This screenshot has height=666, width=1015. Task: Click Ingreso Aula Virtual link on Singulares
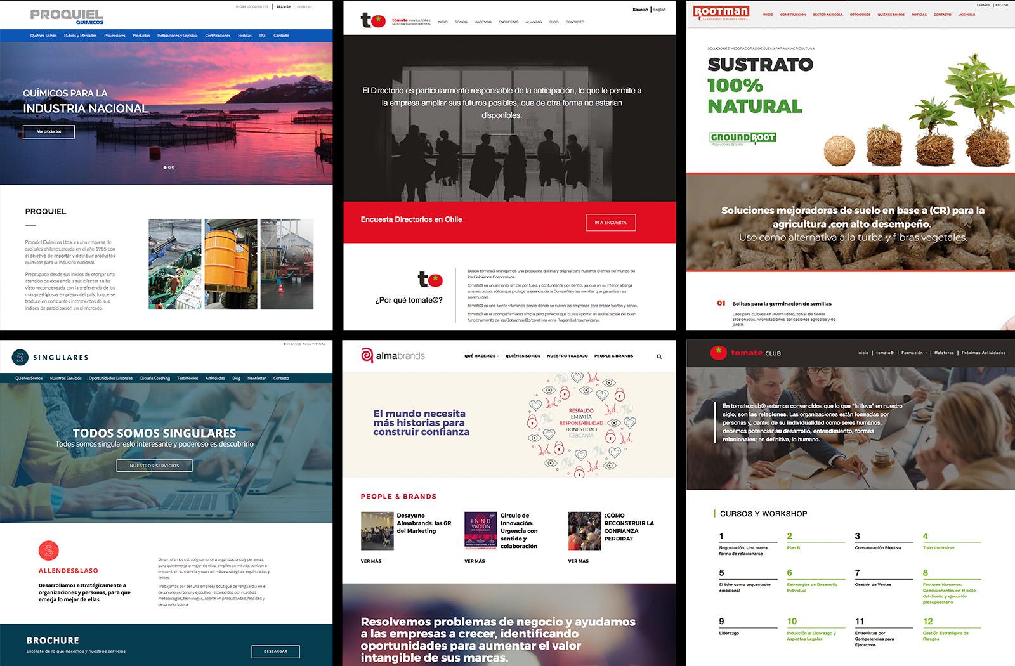click(x=304, y=344)
